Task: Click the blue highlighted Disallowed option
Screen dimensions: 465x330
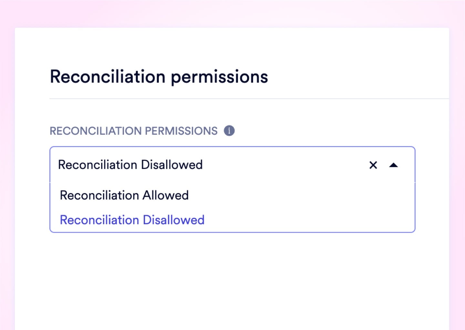Action: [x=132, y=220]
